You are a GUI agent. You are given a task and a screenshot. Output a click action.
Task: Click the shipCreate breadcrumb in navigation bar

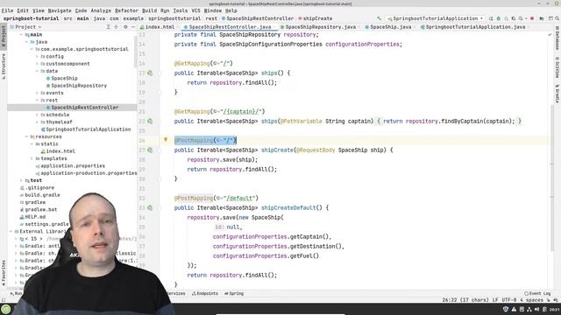tap(315, 18)
